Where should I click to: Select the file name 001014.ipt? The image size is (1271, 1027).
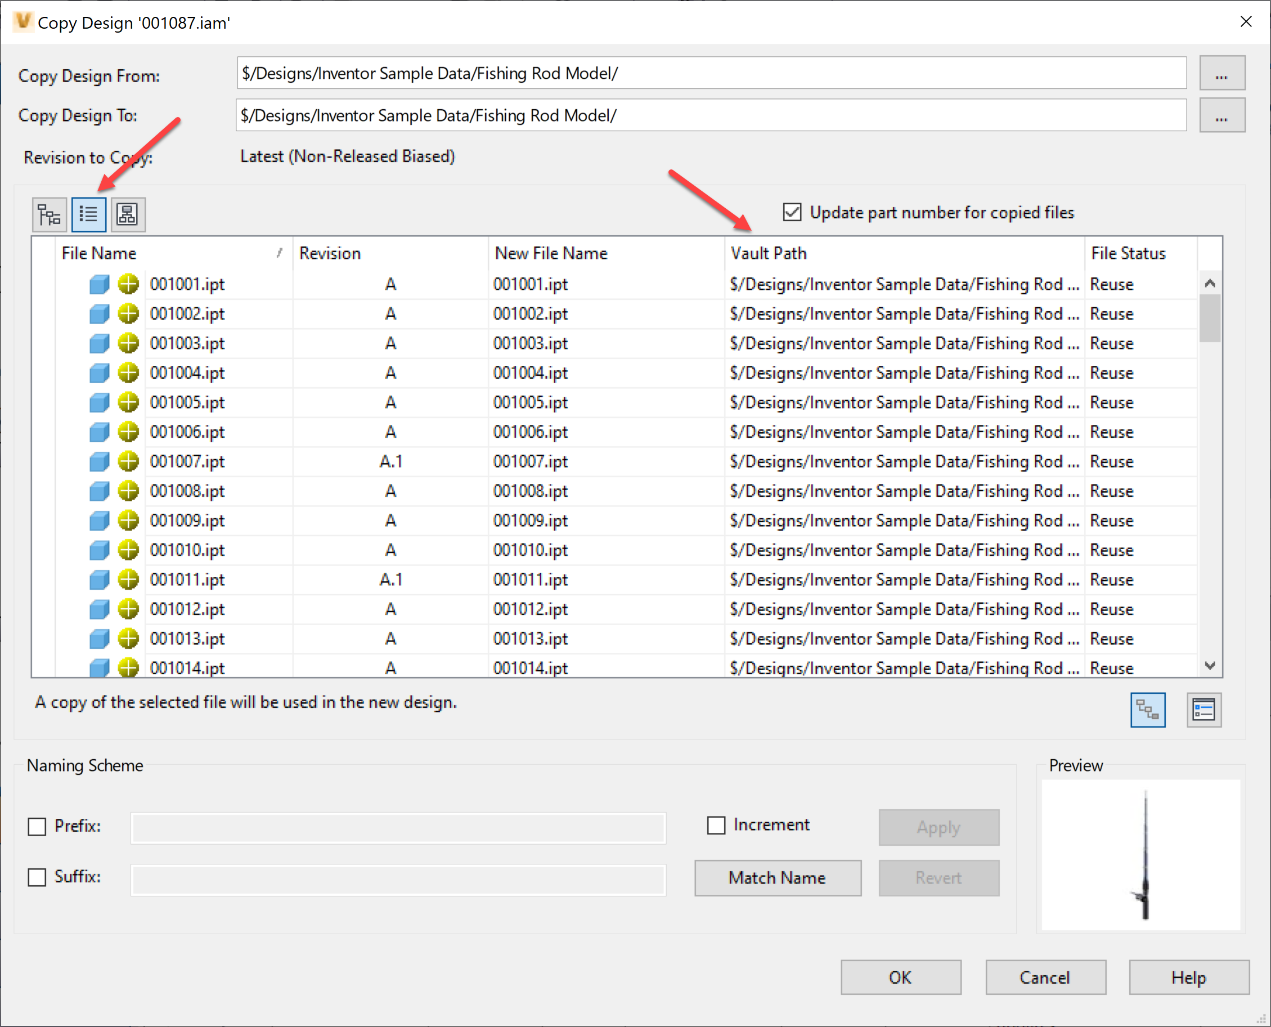point(187,668)
